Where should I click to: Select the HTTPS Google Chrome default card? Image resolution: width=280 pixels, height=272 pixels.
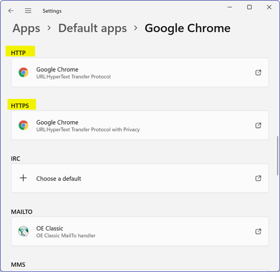[x=140, y=126]
